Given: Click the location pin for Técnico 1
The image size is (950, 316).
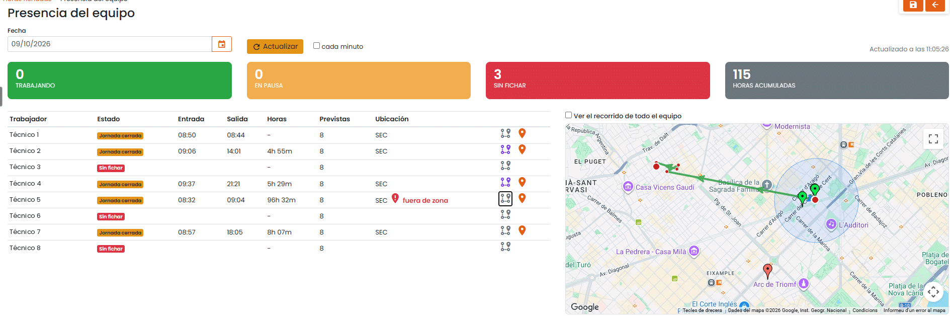Looking at the screenshot, I should [x=522, y=133].
